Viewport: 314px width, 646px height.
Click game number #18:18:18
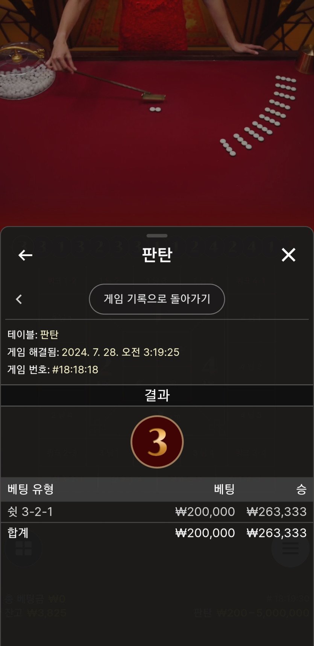pos(75,369)
